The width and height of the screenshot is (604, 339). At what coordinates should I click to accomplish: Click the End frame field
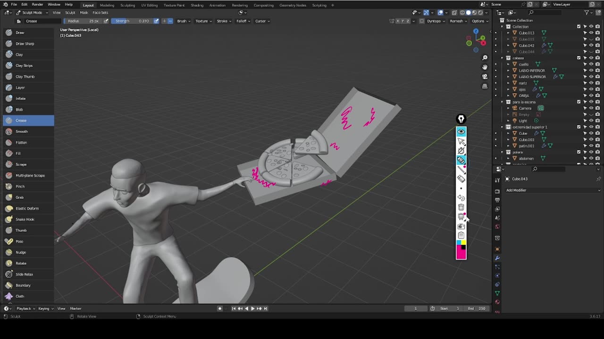point(477,308)
